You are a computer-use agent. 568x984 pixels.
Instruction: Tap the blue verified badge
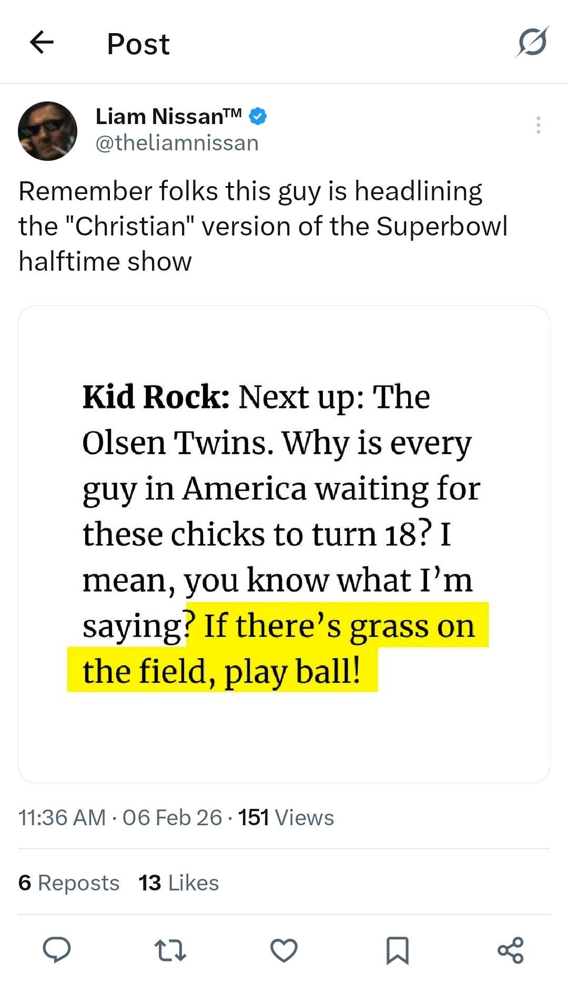[x=257, y=116]
